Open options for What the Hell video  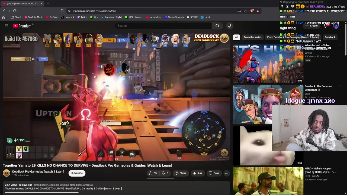pyautogui.click(x=340, y=46)
